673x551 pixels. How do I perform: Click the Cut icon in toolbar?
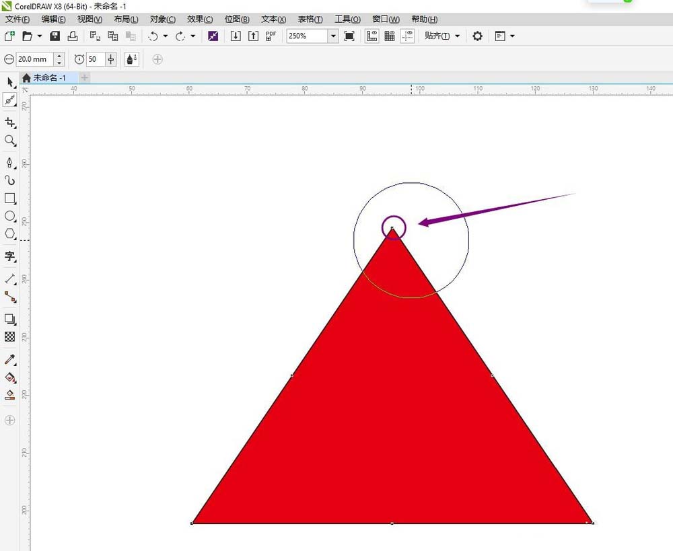pos(95,36)
